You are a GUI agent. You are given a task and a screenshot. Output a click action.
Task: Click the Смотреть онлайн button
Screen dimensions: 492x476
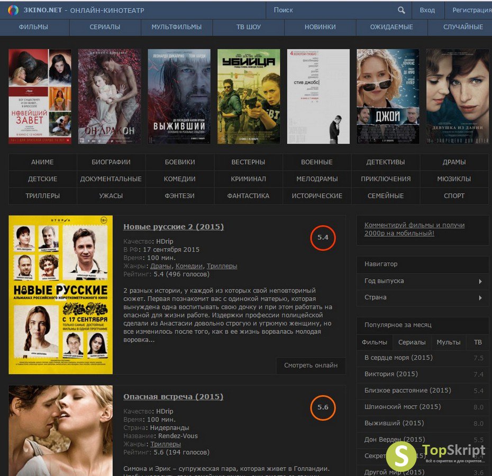(x=311, y=365)
